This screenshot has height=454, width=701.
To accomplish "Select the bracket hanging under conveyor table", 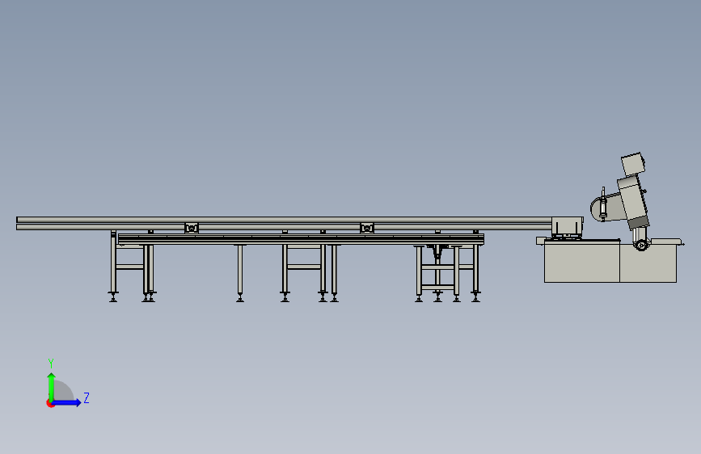I will (437, 251).
